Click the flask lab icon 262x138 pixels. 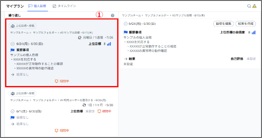tap(254, 6)
